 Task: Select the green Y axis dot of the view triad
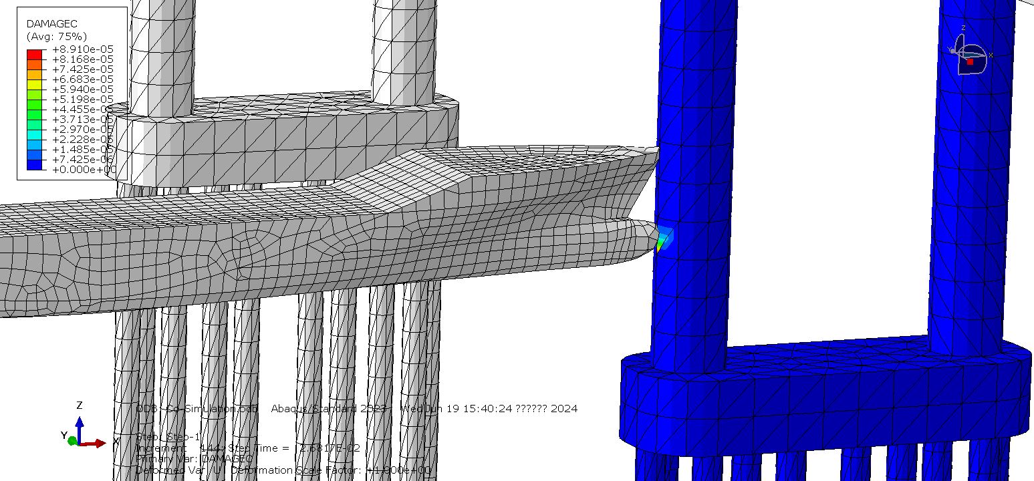click(72, 440)
